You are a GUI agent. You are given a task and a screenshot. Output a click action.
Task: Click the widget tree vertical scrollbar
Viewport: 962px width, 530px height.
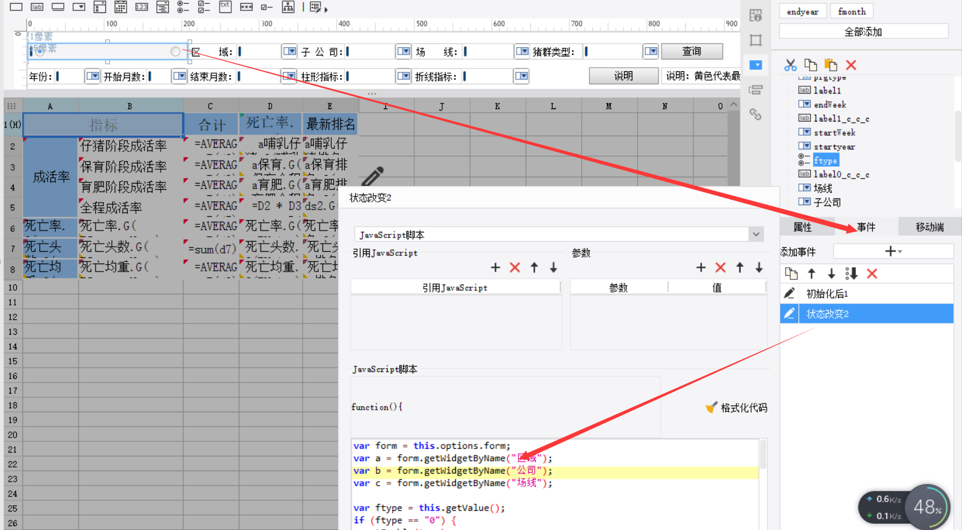[958, 136]
